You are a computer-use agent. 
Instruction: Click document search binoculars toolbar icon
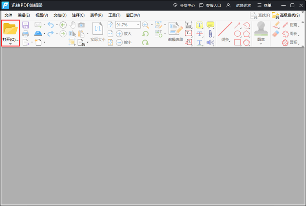[81, 42]
